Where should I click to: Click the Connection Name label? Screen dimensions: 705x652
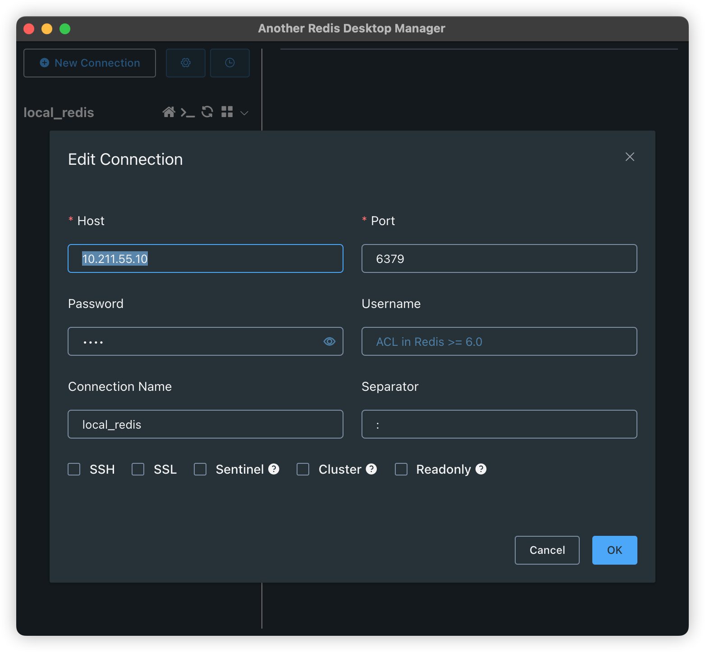120,386
